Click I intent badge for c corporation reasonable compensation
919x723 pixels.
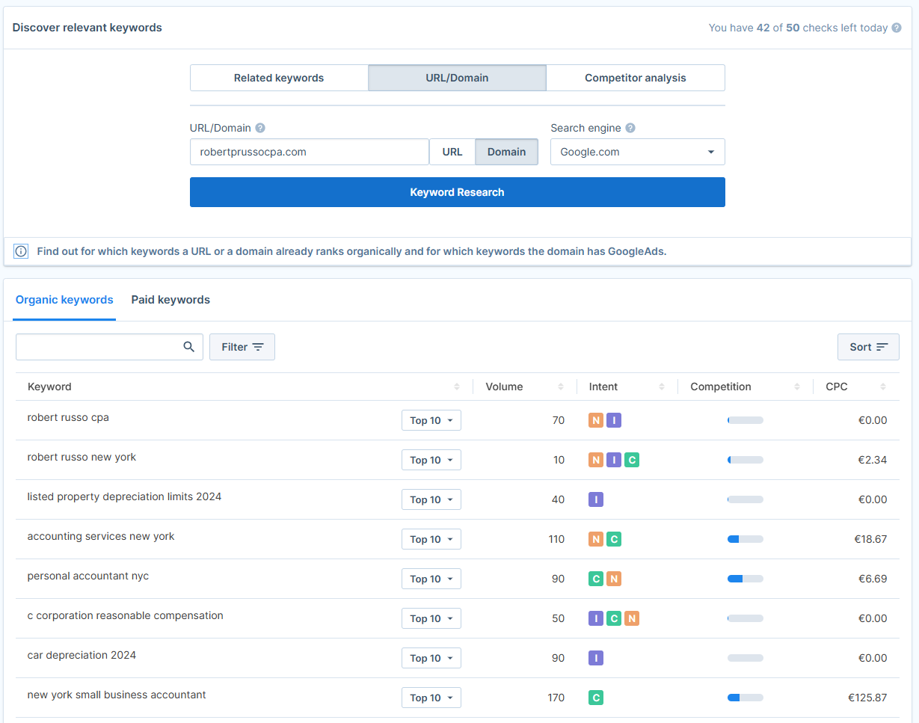596,618
